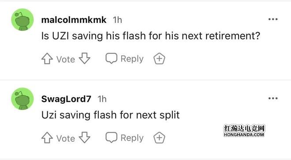
Task: Select the 'Uzi saving flash for next split' text
Action: click(x=110, y=115)
